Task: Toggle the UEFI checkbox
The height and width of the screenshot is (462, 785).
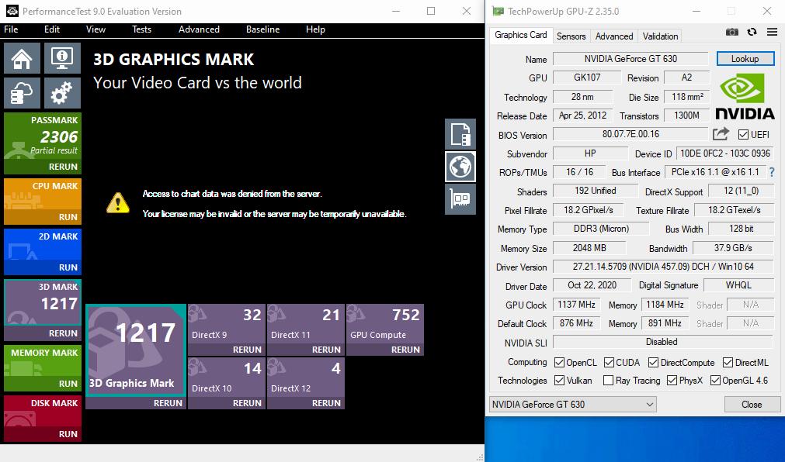Action: pyautogui.click(x=743, y=135)
